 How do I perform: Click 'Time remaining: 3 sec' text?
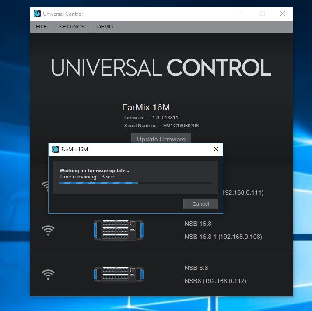click(x=87, y=177)
